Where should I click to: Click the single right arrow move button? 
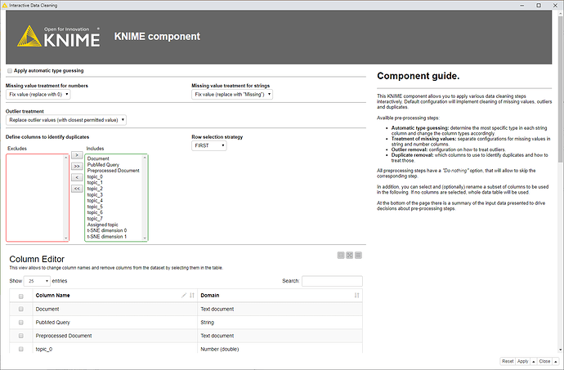(x=77, y=155)
